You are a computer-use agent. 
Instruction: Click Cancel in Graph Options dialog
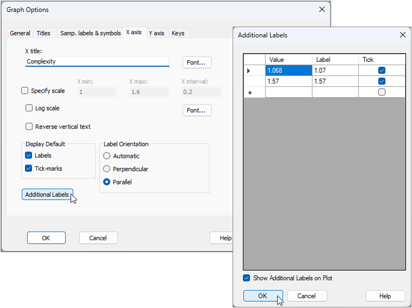[x=98, y=238]
